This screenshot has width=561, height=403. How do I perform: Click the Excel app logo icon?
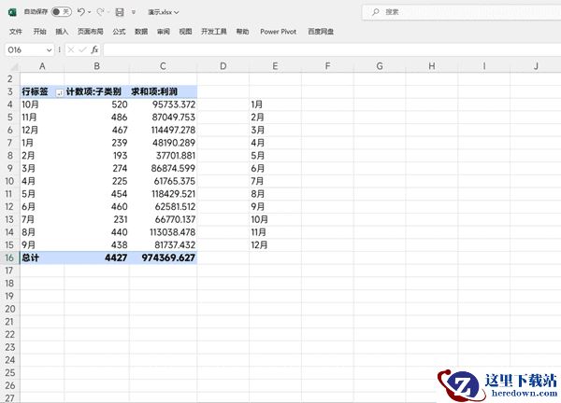(12, 12)
